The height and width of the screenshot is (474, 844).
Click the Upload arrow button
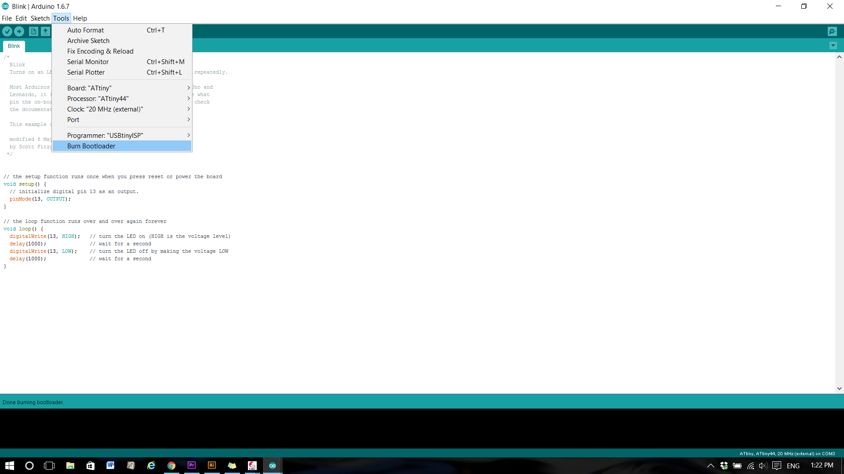pos(19,31)
